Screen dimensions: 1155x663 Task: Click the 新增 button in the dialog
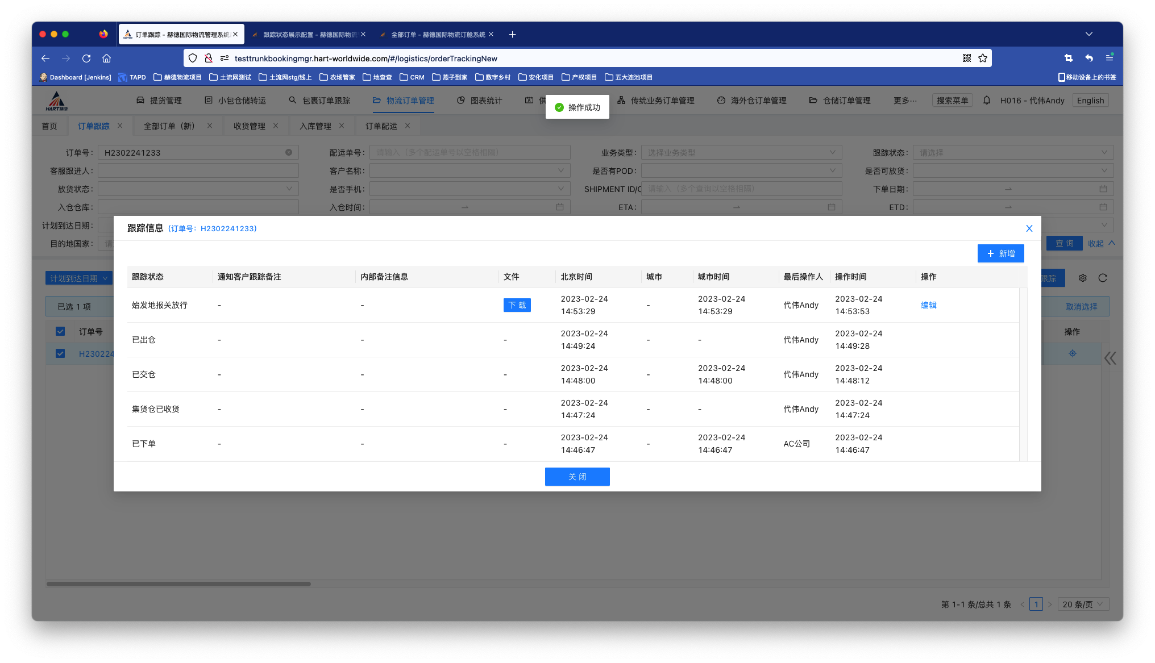point(1000,253)
